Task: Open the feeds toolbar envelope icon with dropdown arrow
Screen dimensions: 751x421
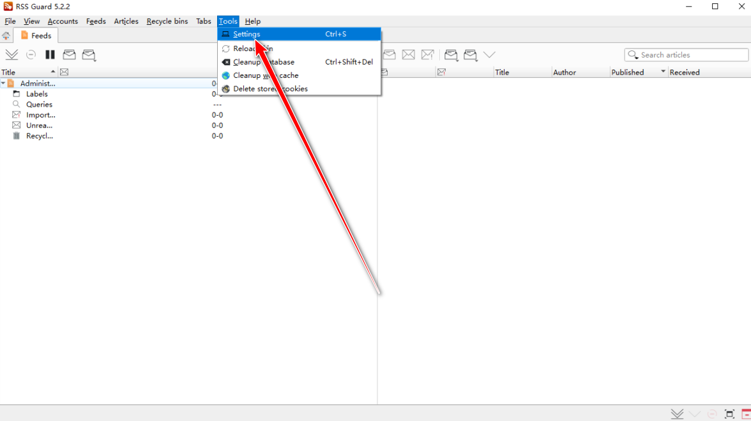Action: [x=89, y=54]
